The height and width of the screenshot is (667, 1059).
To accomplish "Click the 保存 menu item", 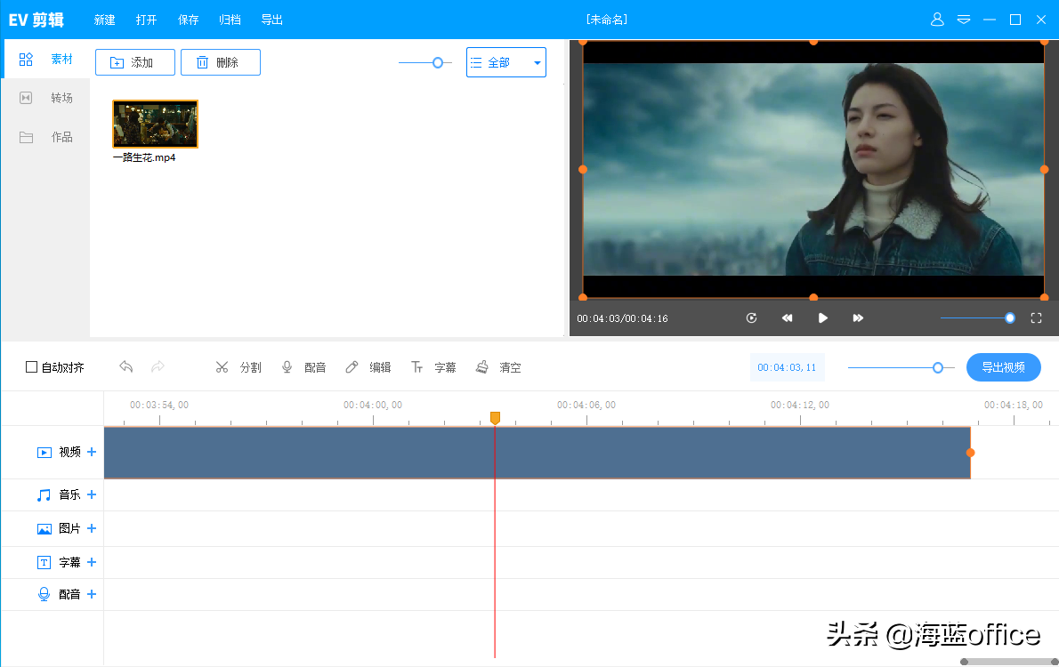I will pos(189,20).
